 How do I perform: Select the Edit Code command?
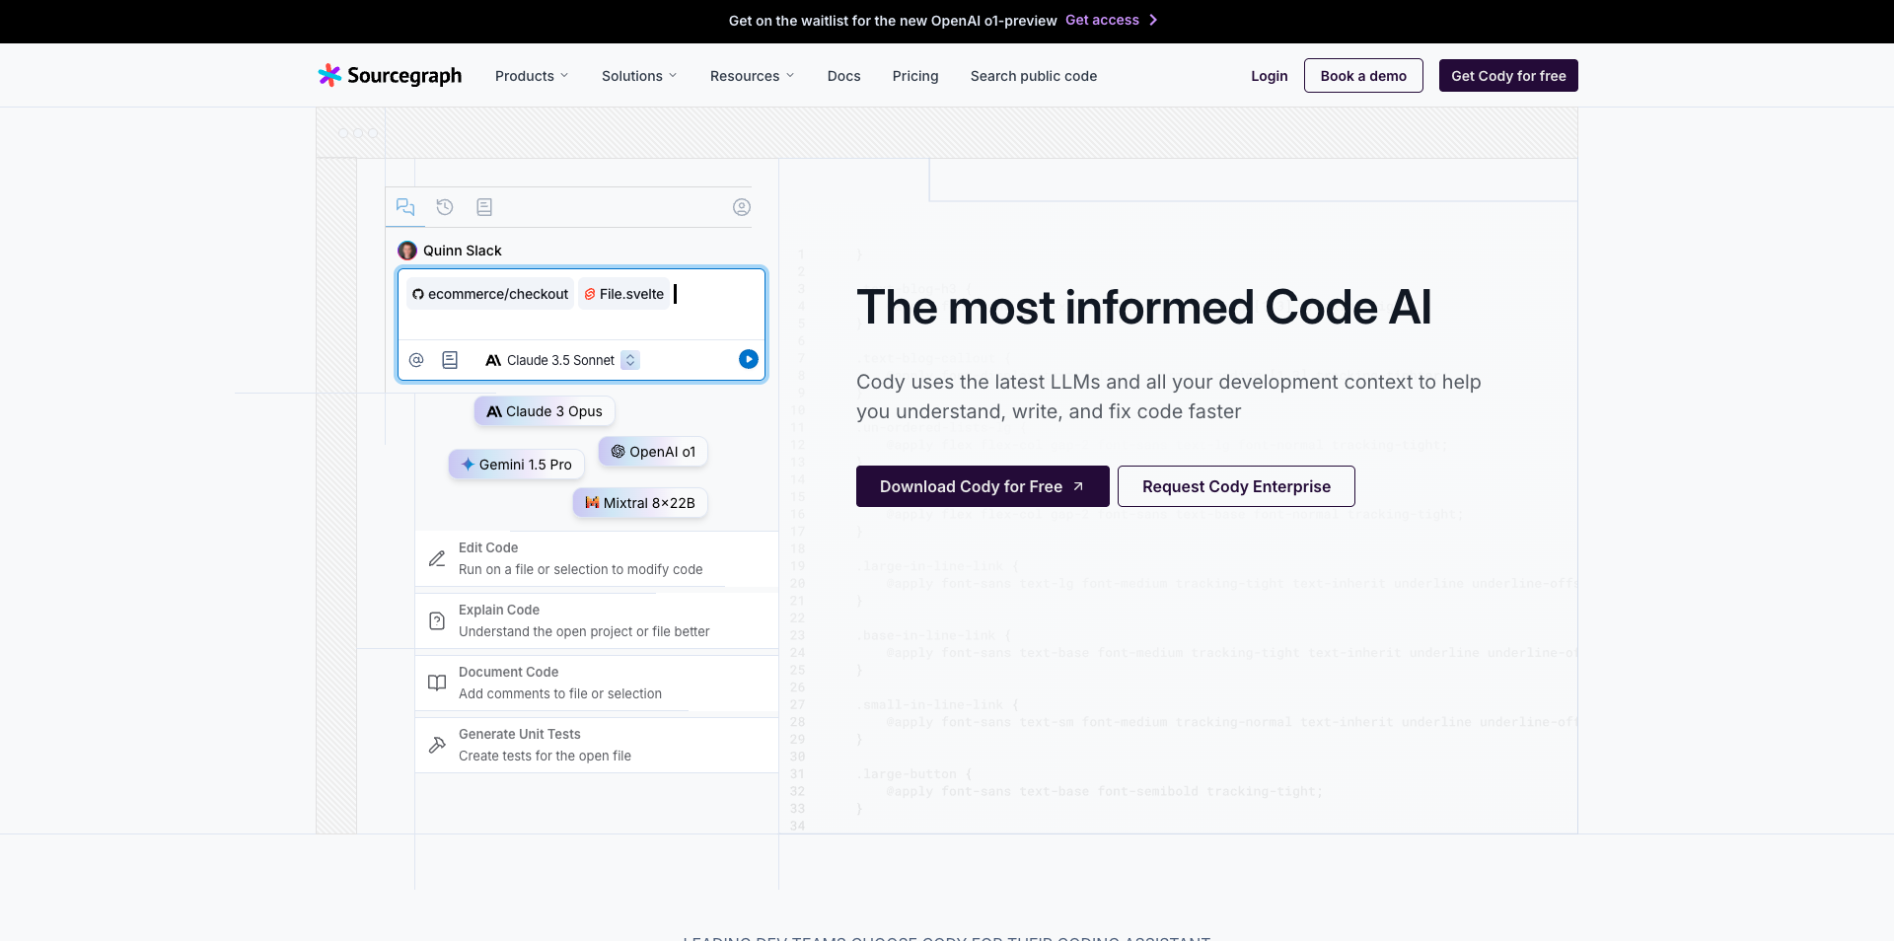click(x=597, y=558)
